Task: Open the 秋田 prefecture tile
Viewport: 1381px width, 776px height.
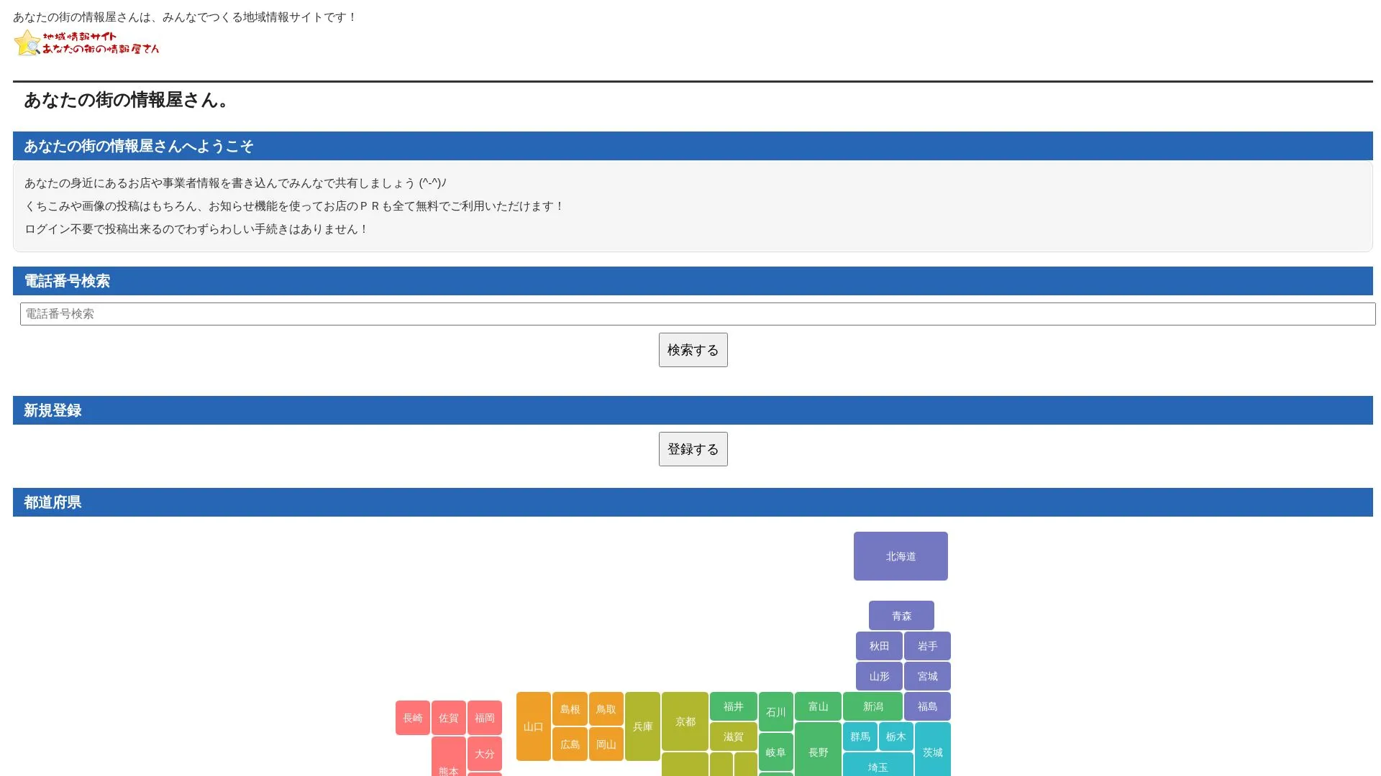Action: (x=879, y=646)
